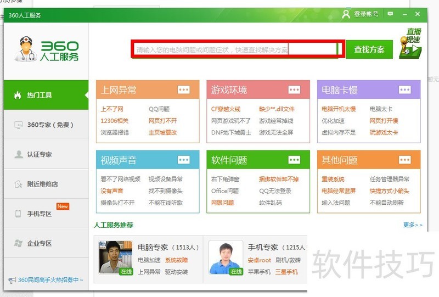Click the flame icon beside 热门工具

click(x=18, y=96)
